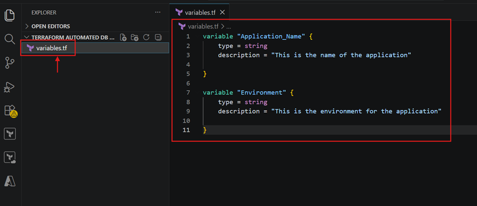
Task: Refresh the Explorer file tree
Action: click(146, 37)
